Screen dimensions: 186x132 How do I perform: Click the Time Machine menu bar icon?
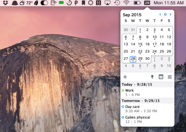(x=117, y=3)
